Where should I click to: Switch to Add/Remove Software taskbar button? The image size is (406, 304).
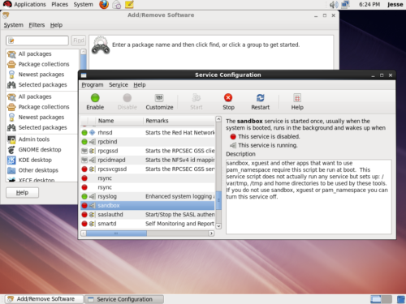click(44, 299)
